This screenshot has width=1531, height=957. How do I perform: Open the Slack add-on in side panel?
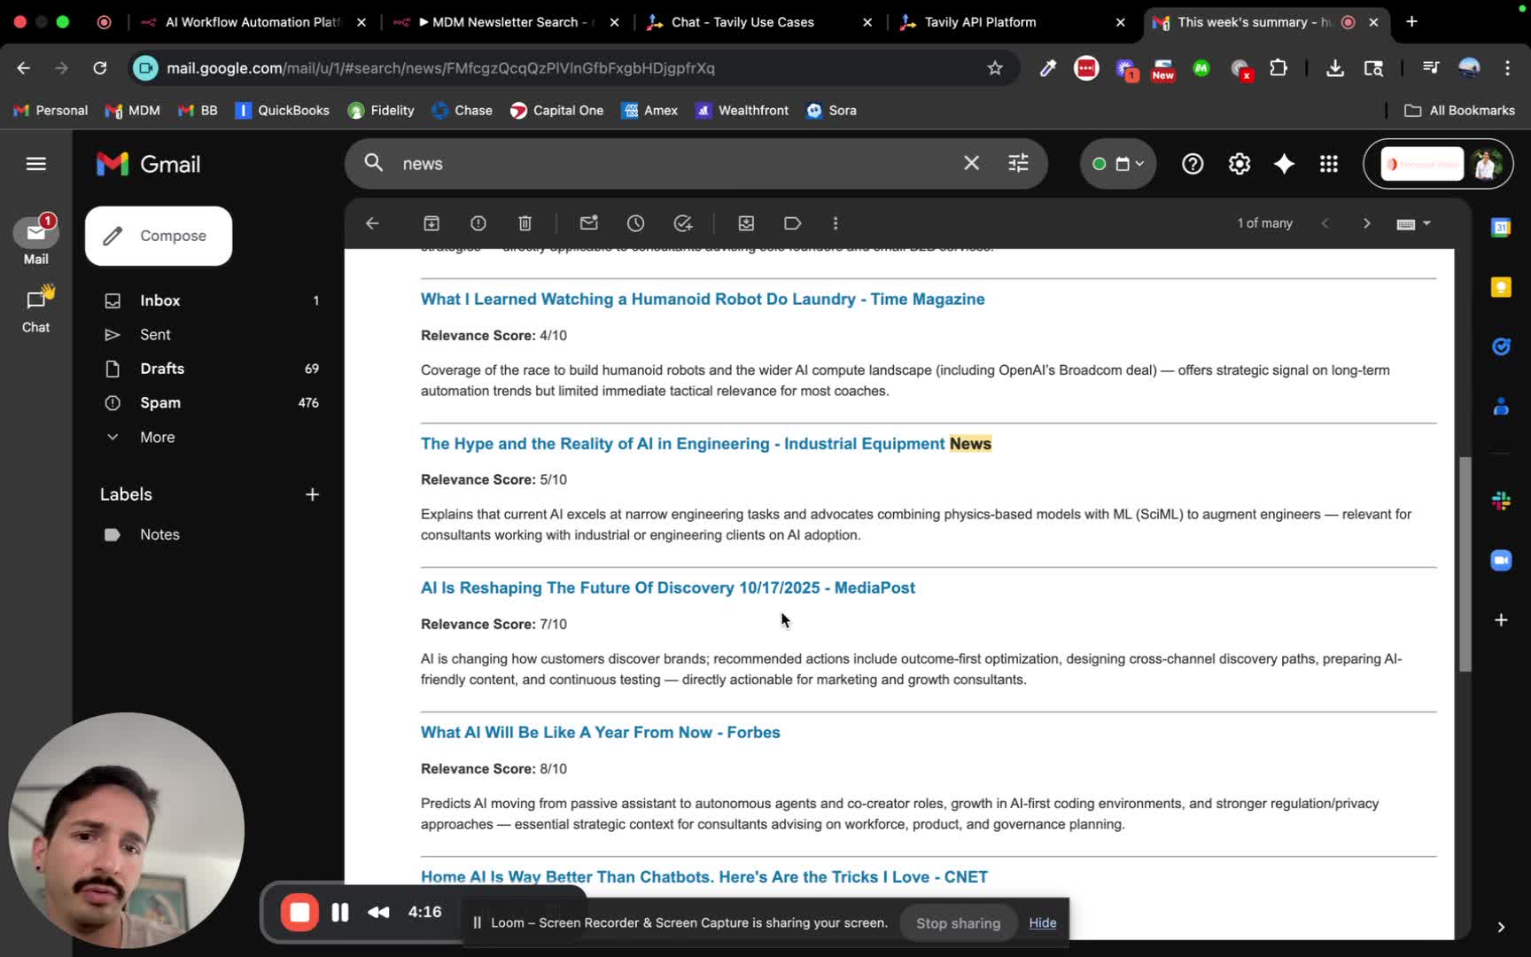(1501, 501)
